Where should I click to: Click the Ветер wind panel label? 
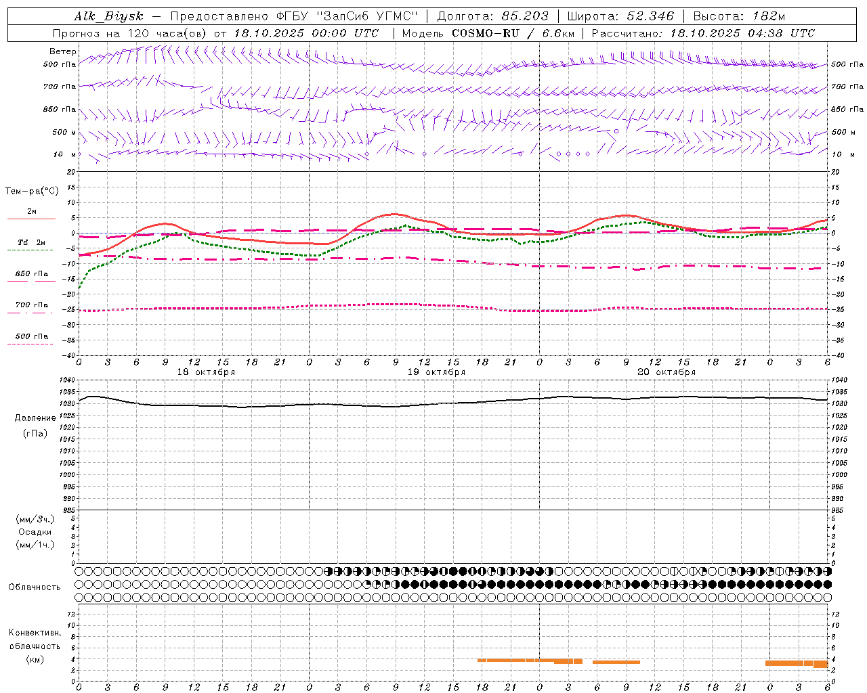click(x=63, y=51)
